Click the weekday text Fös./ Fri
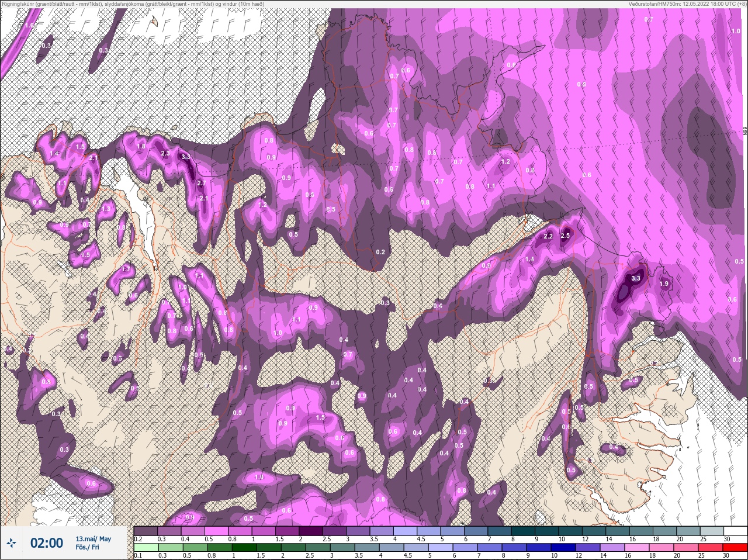The image size is (748, 560). point(88,547)
